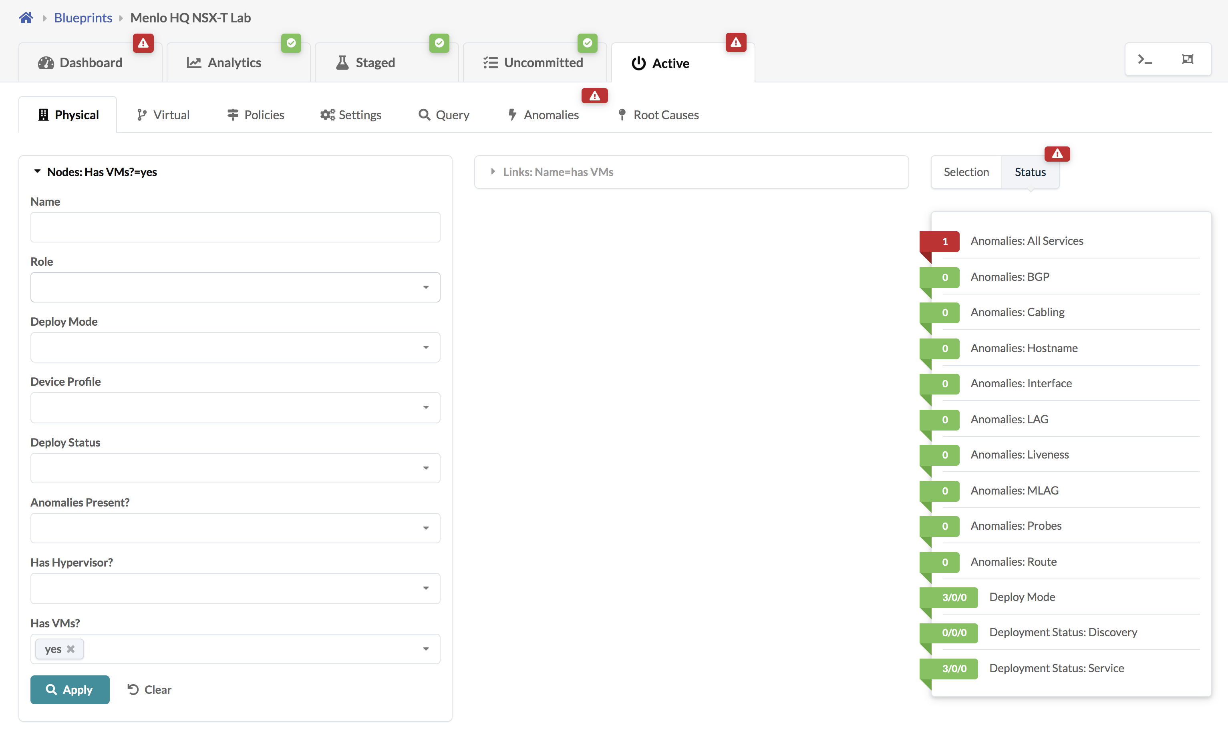This screenshot has width=1228, height=729.
Task: Click red alert badge above Anomalies tab
Action: pyautogui.click(x=594, y=96)
